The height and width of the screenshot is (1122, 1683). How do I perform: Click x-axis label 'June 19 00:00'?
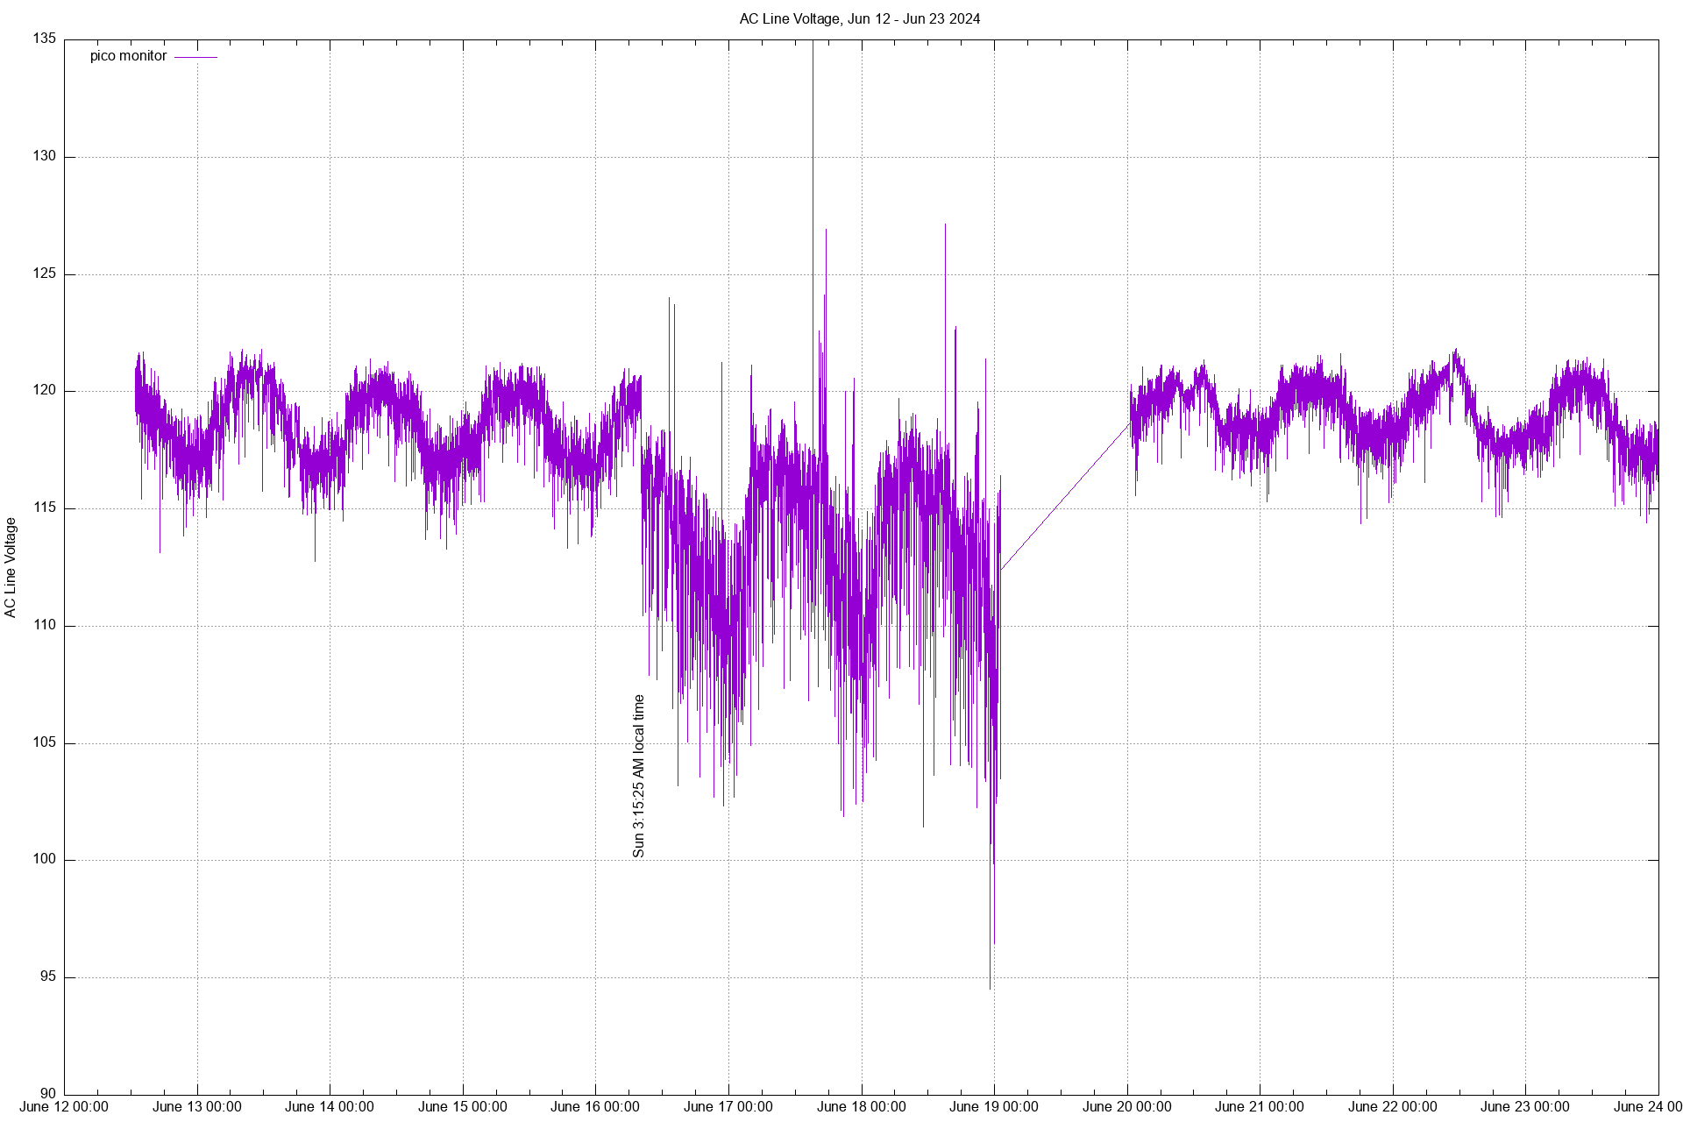point(994,1107)
